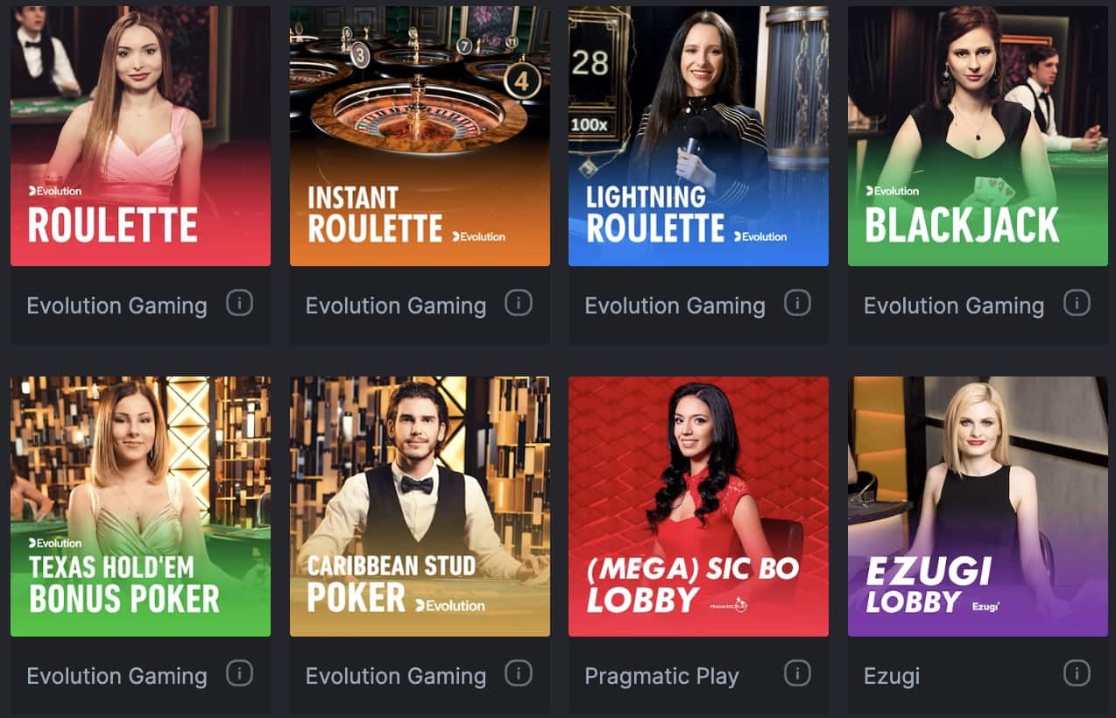View info for Caribbean Stud Poker
The height and width of the screenshot is (718, 1116).
(519, 673)
